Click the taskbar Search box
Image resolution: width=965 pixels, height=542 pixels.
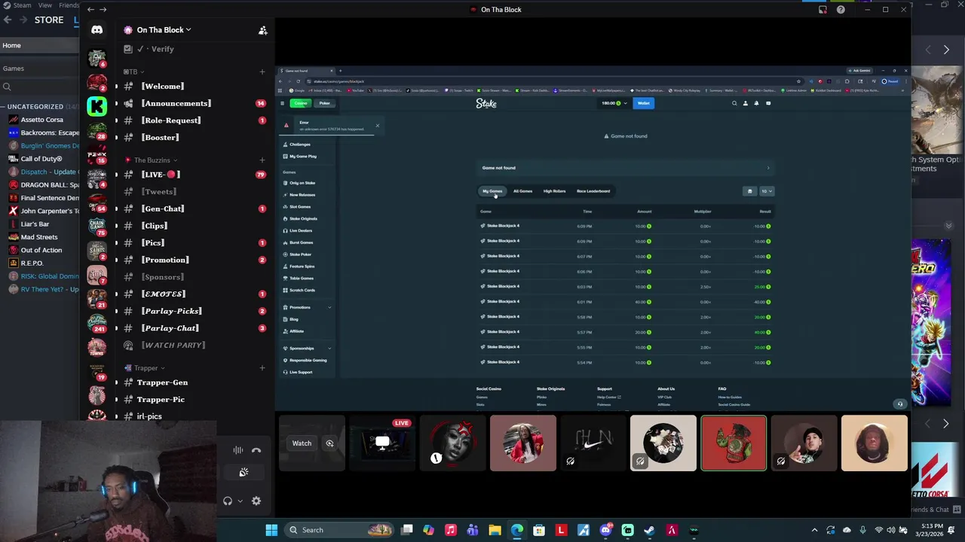coord(340,530)
